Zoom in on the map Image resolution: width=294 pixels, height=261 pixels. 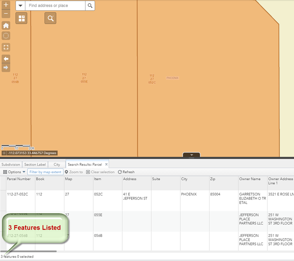tap(6, 5)
